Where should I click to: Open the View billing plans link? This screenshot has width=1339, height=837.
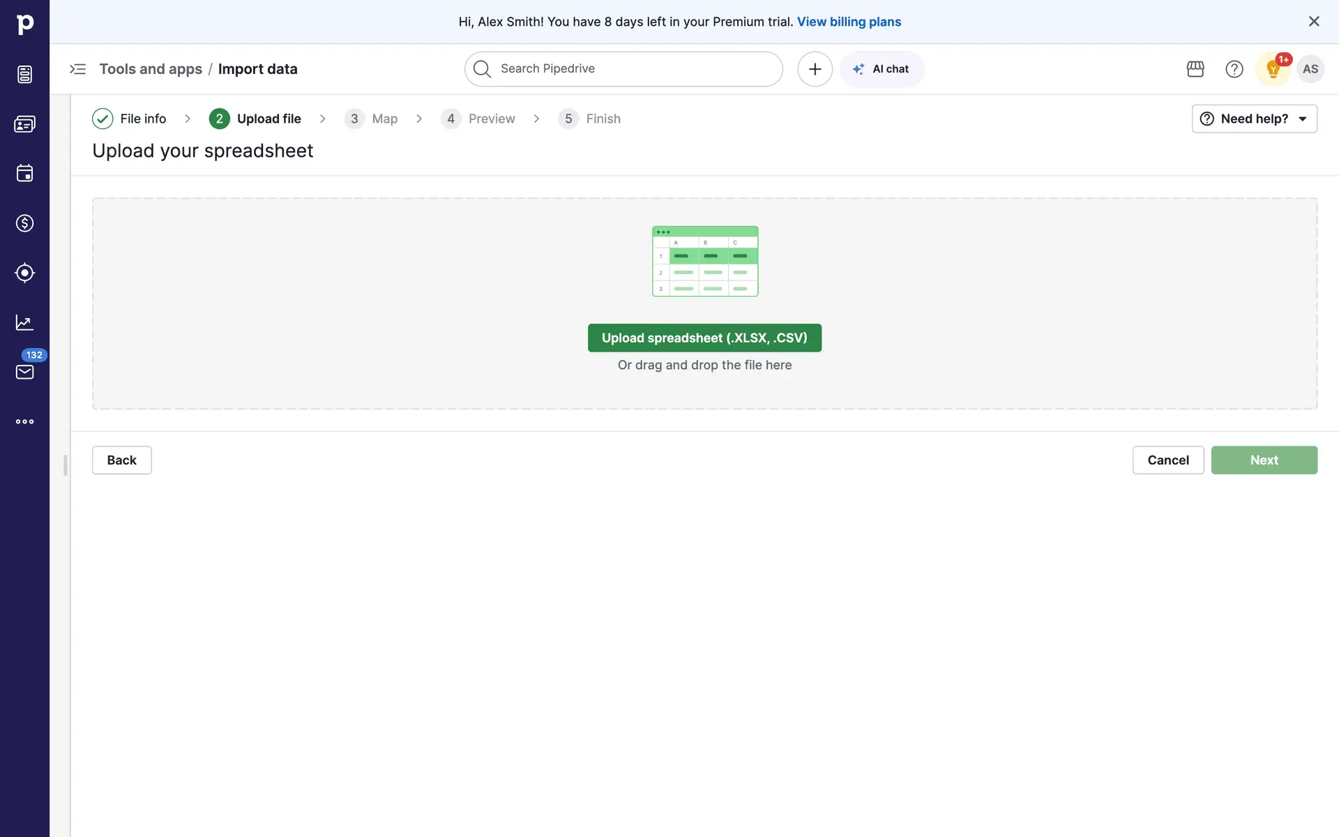click(x=849, y=22)
